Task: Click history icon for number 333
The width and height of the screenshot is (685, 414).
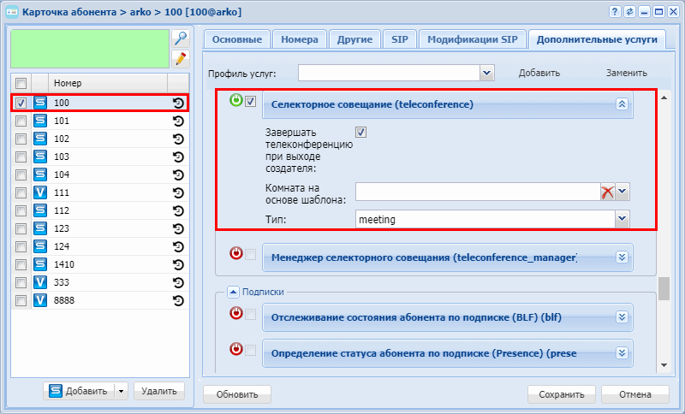Action: coord(178,282)
